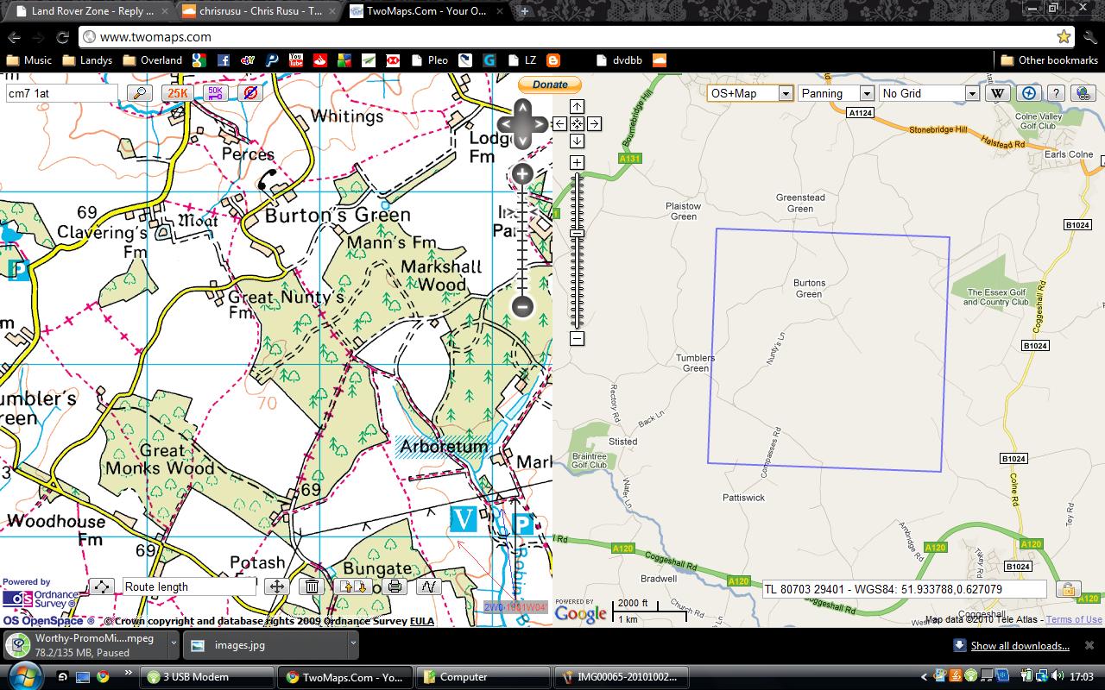The image size is (1105, 690).
Task: Open the dvdbb bookmark
Action: (x=619, y=60)
